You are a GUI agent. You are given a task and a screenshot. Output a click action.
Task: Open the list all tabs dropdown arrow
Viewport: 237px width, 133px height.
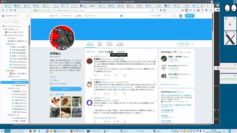tap(211, 6)
